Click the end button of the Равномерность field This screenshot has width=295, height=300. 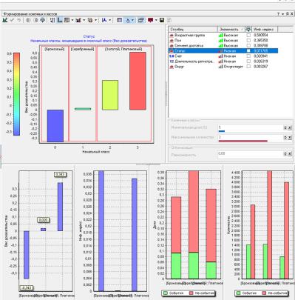point(290,154)
